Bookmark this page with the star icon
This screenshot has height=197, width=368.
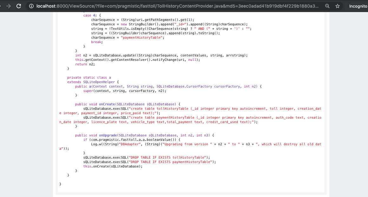[x=337, y=6]
